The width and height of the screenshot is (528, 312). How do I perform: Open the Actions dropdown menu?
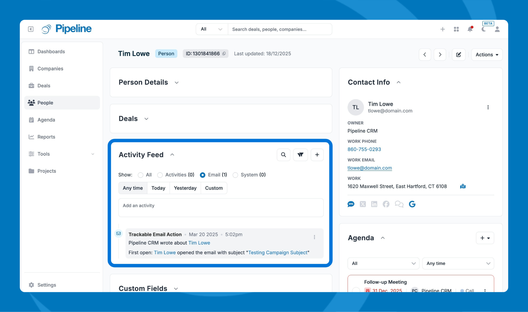pos(487,55)
